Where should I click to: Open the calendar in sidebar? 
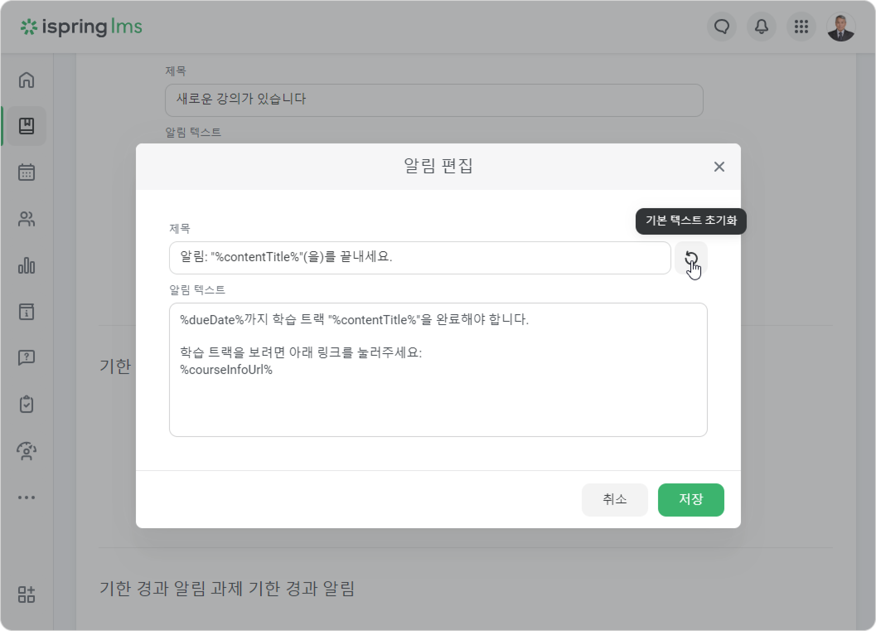(27, 172)
